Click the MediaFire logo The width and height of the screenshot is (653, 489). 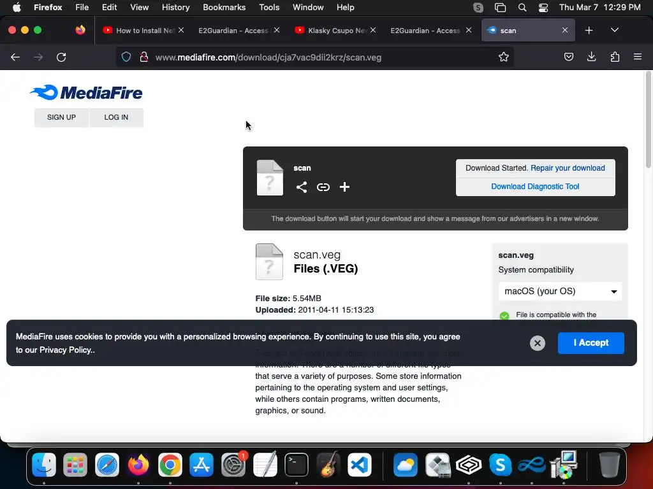click(86, 92)
